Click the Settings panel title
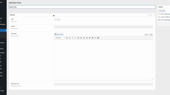 coord(12,15)
